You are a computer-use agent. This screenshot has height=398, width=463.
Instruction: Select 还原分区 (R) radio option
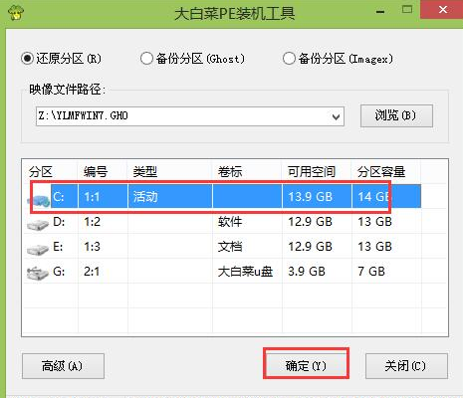(x=27, y=59)
